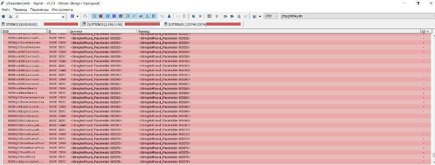Select the SMSBookWeanWeald BOOK DESC row
Viewport: 435px width, 165px height.
[x=217, y=93]
